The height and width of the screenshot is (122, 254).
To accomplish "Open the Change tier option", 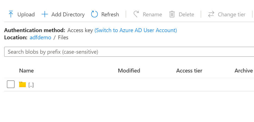I will pos(231,14).
